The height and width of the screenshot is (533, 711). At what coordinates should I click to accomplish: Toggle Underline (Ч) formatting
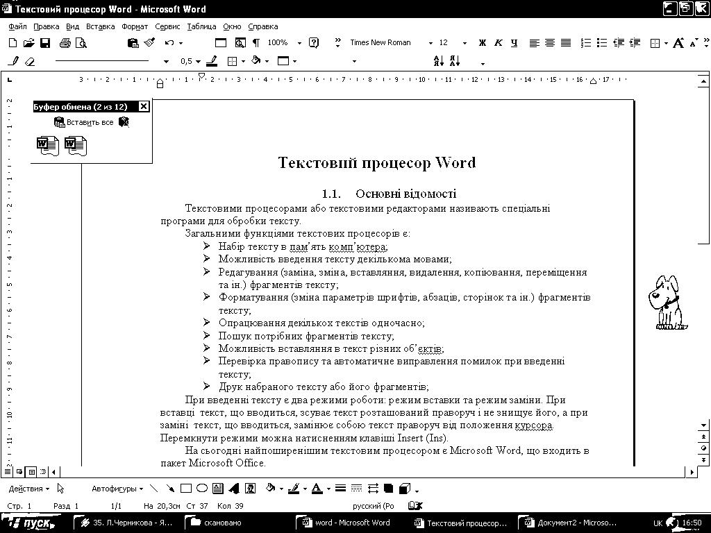click(515, 43)
